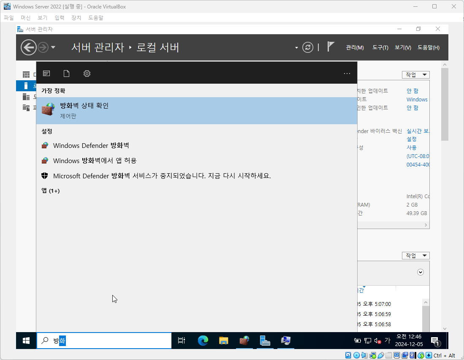Click the firewall brick icon beside 방화벽 상태 확인
The width and height of the screenshot is (464, 360).
[x=47, y=109]
